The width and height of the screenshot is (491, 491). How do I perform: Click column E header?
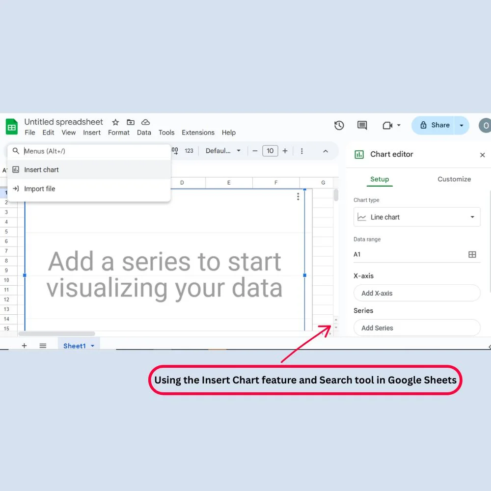pos(229,183)
